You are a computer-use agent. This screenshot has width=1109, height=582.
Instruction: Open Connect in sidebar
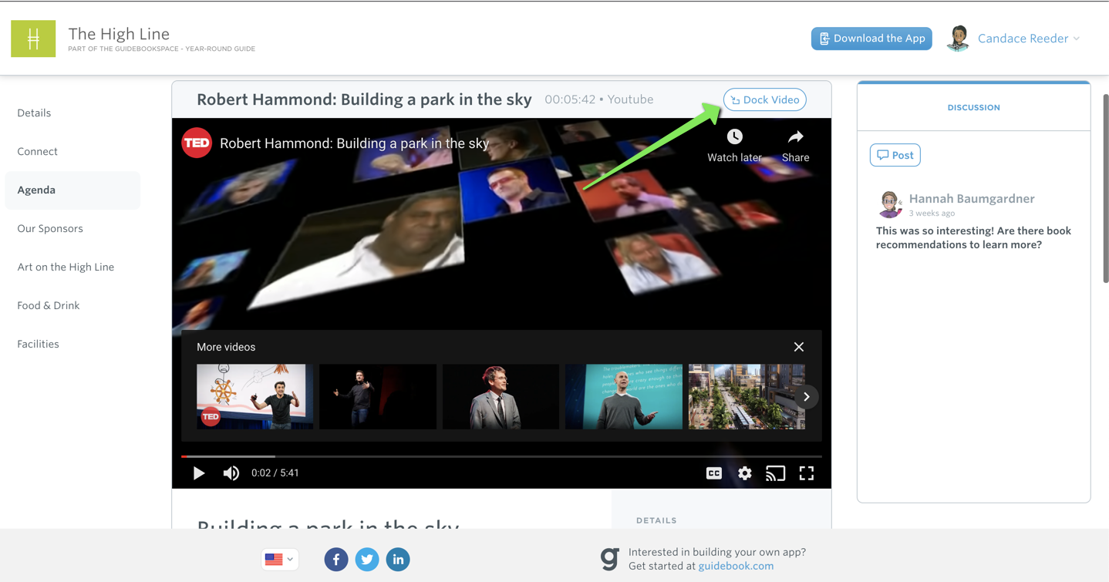(x=37, y=151)
